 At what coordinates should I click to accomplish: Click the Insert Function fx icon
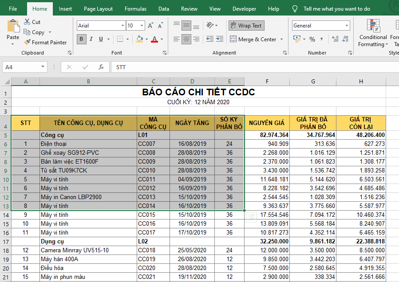pyautogui.click(x=101, y=67)
